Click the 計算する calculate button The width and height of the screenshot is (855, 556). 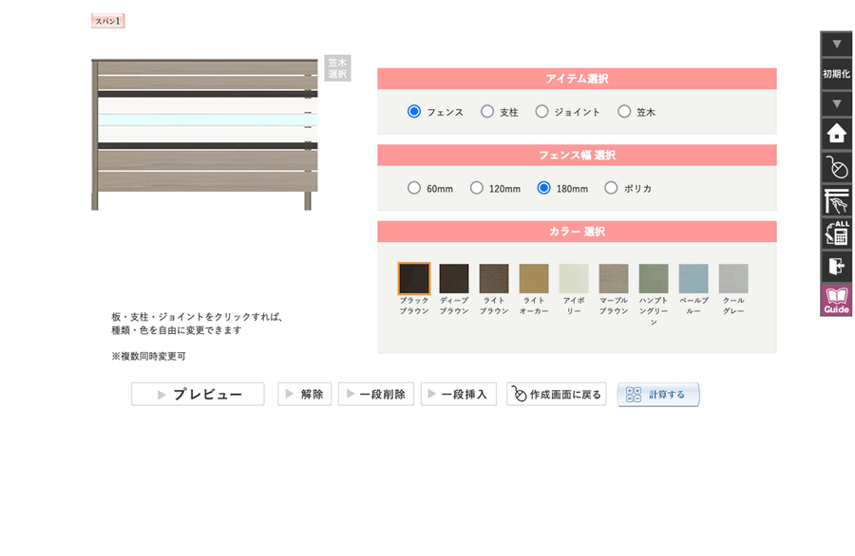point(658,395)
